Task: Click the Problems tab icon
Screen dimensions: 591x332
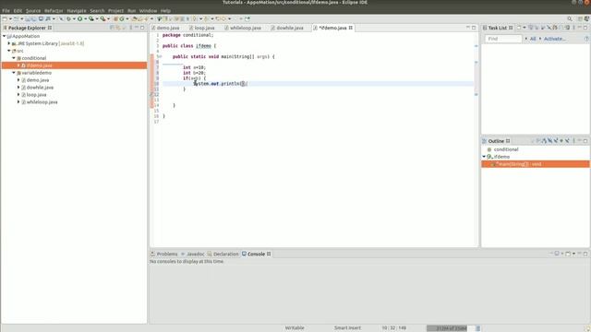Action: 153,255
